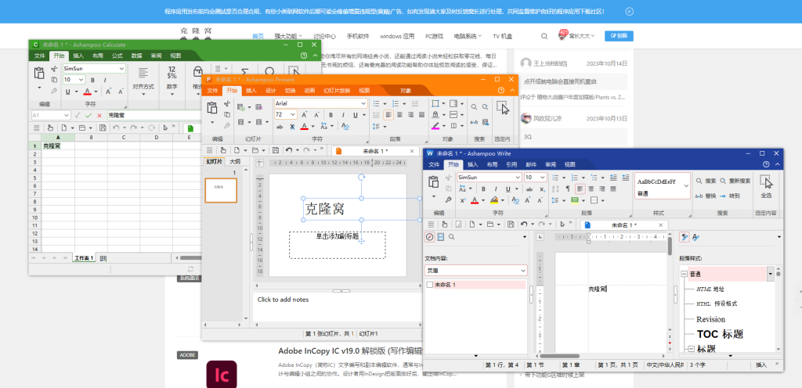The image size is (802, 388).
Task: Open the 引用 tab in Ashampoo Write
Action: pyautogui.click(x=511, y=164)
